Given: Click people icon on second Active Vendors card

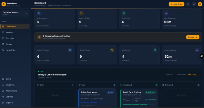Looking at the screenshot, I should pyautogui.click(x=70, y=50).
